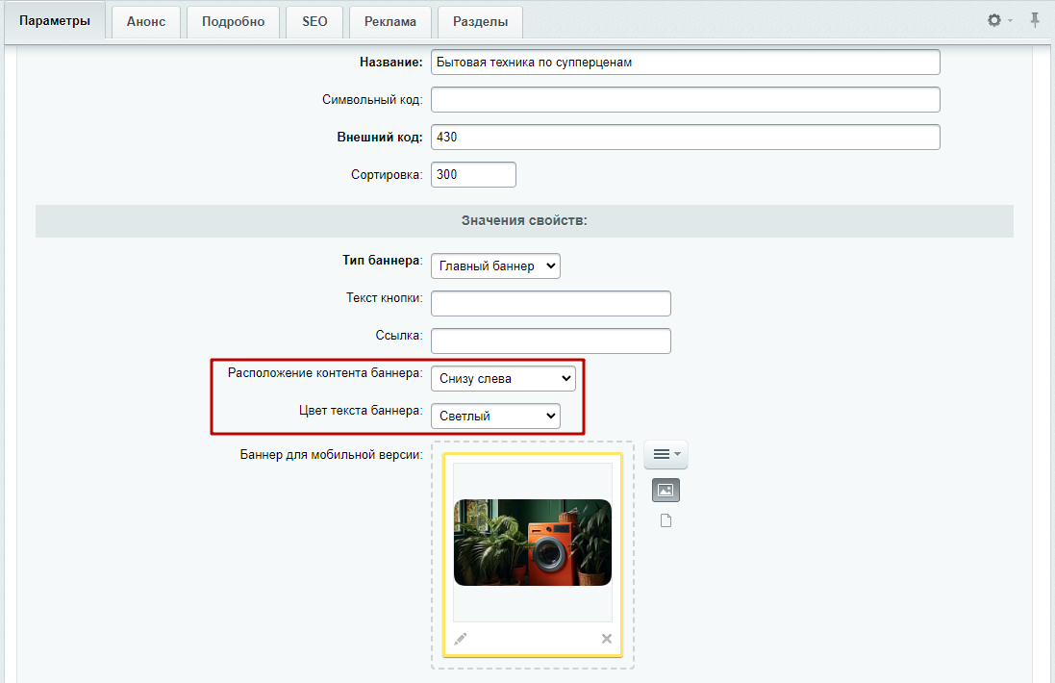Screen dimensions: 1055x683
Task: Remove the mobile banner with X icon
Action: (606, 639)
